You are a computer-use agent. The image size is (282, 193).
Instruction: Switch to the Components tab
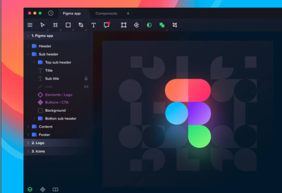(x=106, y=13)
